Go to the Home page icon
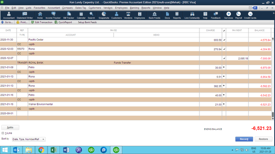The image size is (275, 154). (x=40, y=15)
